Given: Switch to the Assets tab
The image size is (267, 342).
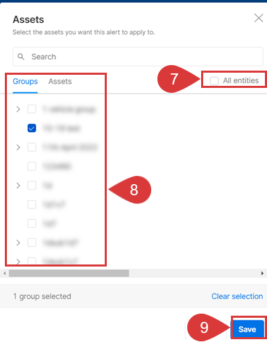Looking at the screenshot, I should (x=60, y=81).
